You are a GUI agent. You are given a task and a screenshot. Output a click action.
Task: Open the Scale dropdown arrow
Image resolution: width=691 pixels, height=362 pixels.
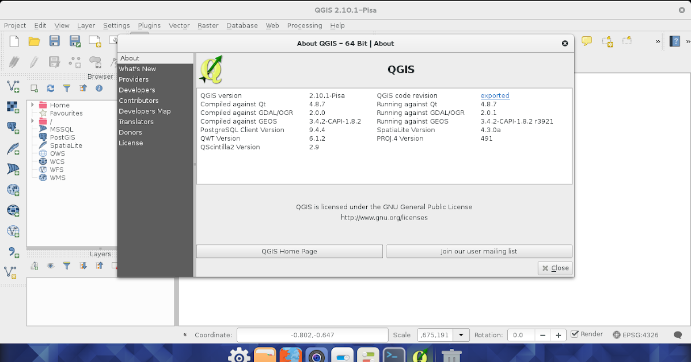(461, 335)
